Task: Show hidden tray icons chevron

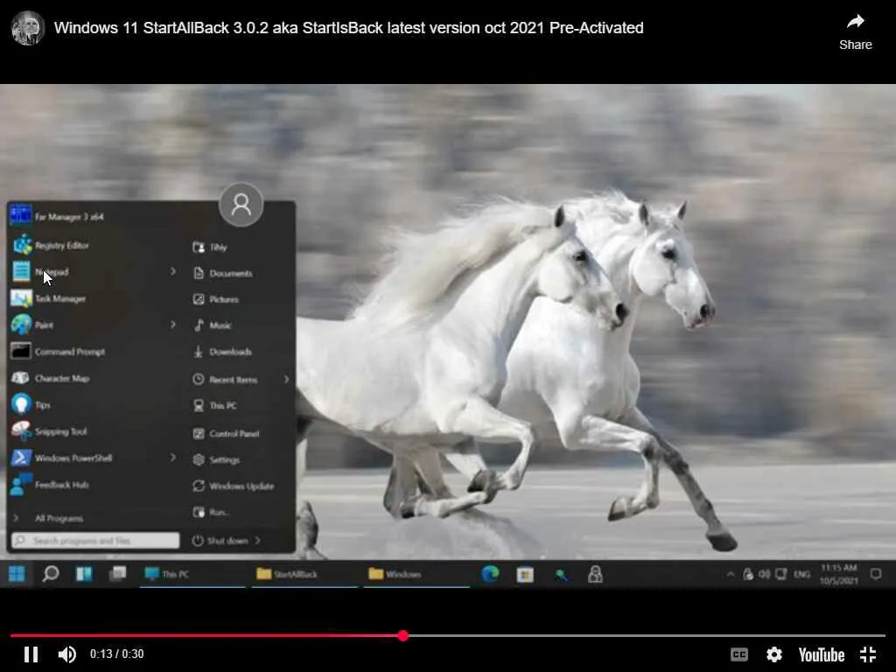Action: click(x=731, y=574)
